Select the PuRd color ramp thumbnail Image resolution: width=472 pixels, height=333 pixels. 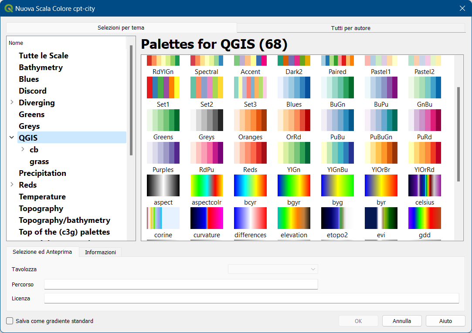pos(425,120)
